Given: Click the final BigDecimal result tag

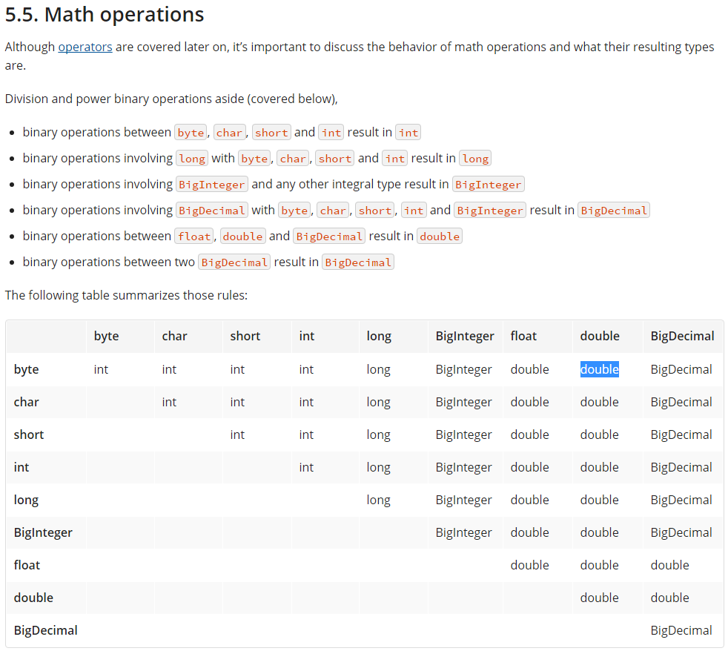Looking at the screenshot, I should 358,262.
